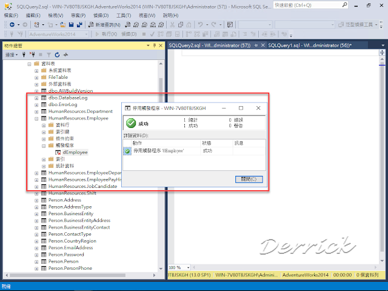Click the 快速啟動 quick launch search field
This screenshot has width=388, height=291.
307,5
